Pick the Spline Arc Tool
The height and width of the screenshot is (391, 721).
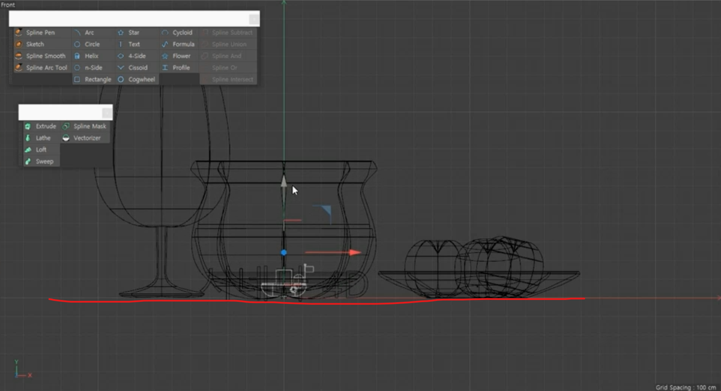[42, 68]
